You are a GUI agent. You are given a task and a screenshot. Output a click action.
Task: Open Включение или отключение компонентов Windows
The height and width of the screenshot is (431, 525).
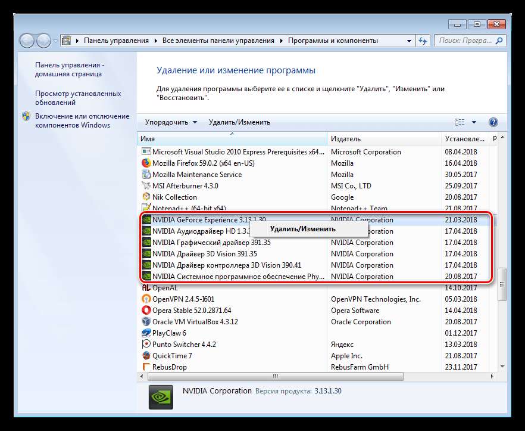pyautogui.click(x=82, y=120)
